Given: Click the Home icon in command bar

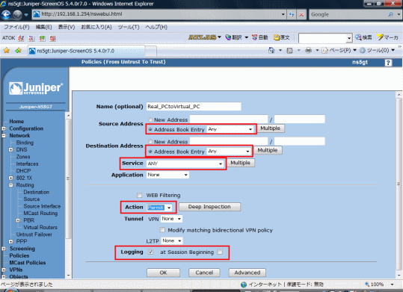Looking at the screenshot, I should (x=271, y=50).
